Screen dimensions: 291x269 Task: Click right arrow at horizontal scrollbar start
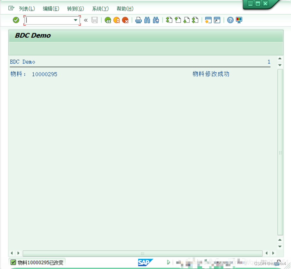click(18, 253)
